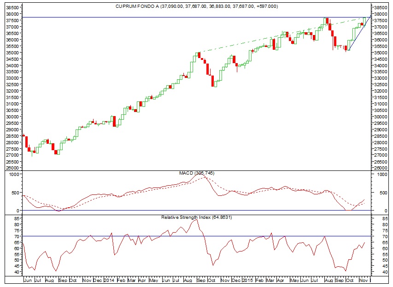
Task: Select '26000' on the right price axis
Action: [381, 168]
